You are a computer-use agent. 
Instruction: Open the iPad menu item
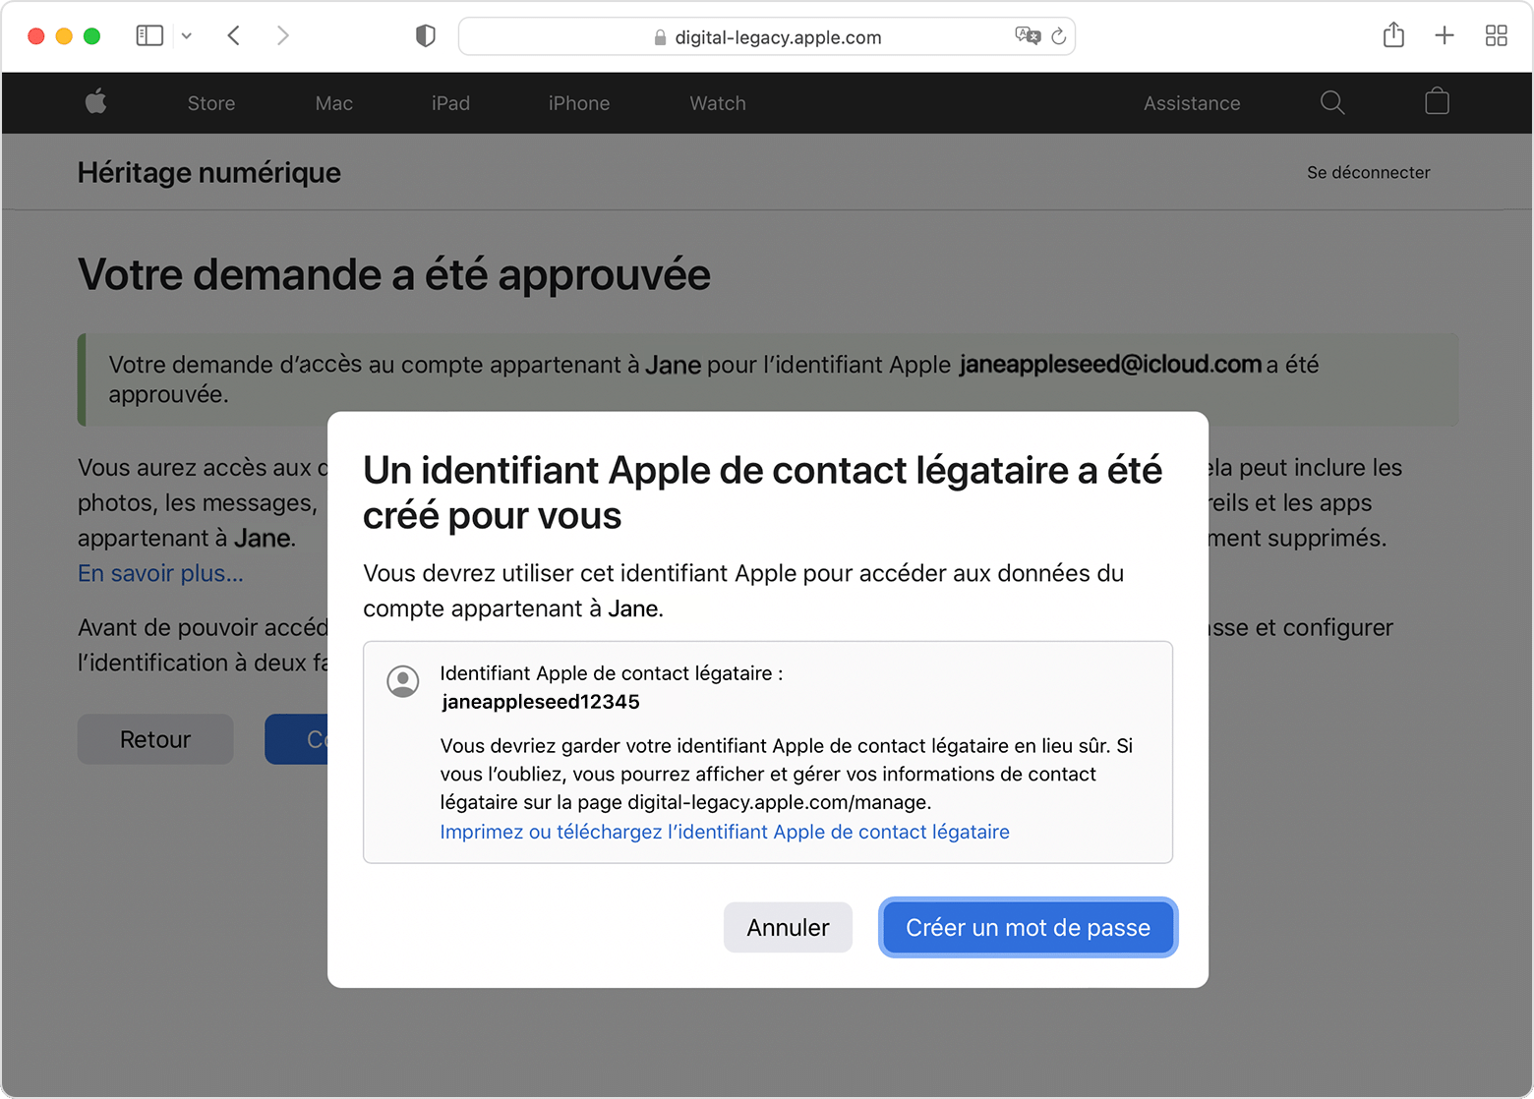click(450, 103)
